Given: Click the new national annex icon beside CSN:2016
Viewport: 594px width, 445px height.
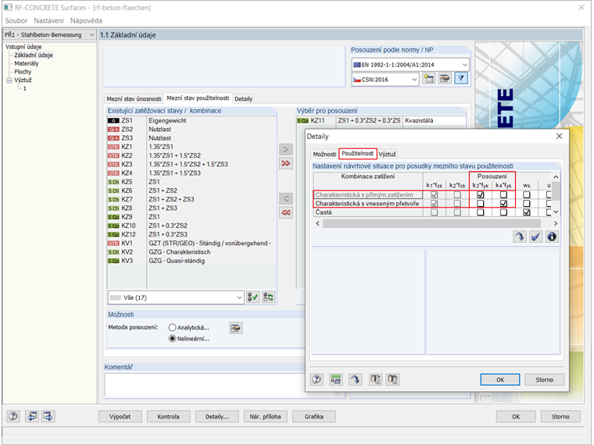Looking at the screenshot, I should point(428,79).
